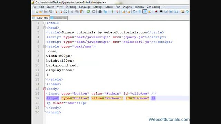The width and height of the screenshot is (221, 124).
Task: Click Run Macro Multiple Times icon
Action: coord(171,11)
